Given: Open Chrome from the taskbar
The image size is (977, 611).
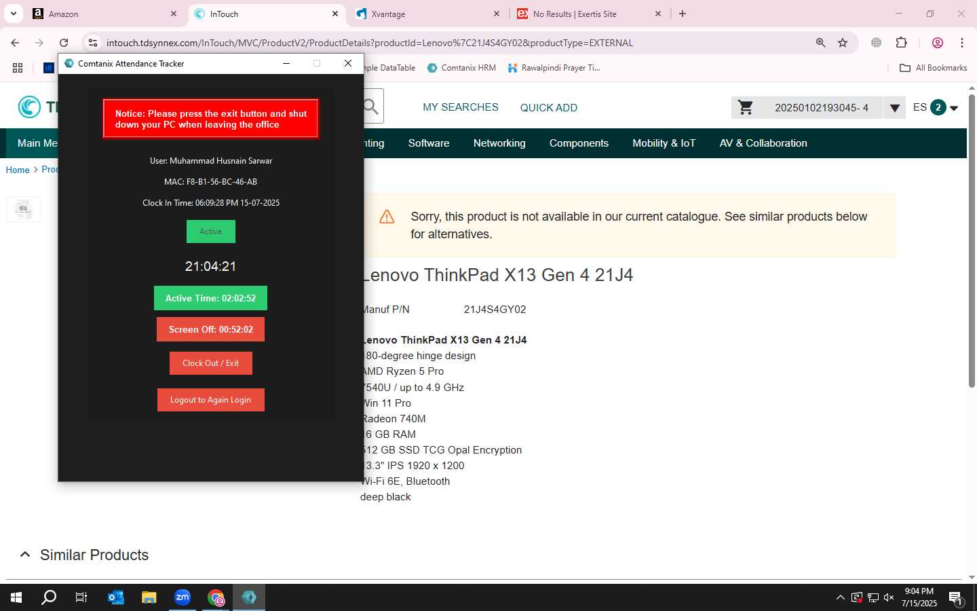Looking at the screenshot, I should tap(216, 597).
